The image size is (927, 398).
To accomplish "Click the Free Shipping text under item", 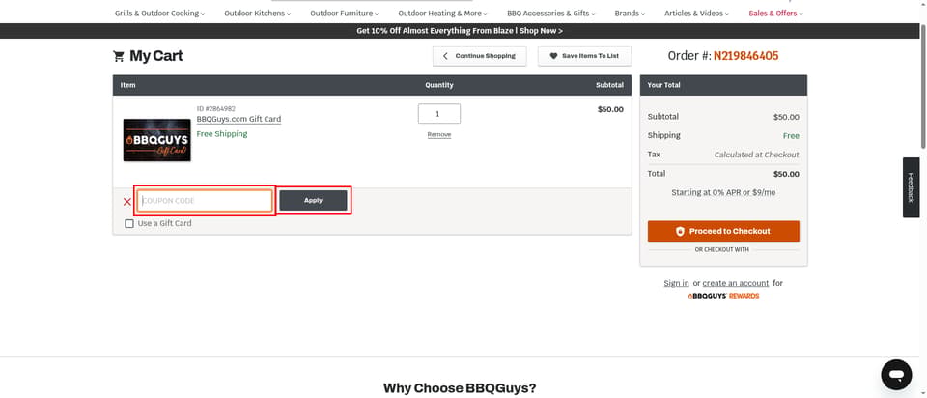I will [222, 134].
